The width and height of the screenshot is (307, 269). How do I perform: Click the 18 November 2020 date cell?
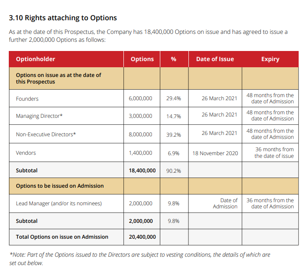[215, 153]
